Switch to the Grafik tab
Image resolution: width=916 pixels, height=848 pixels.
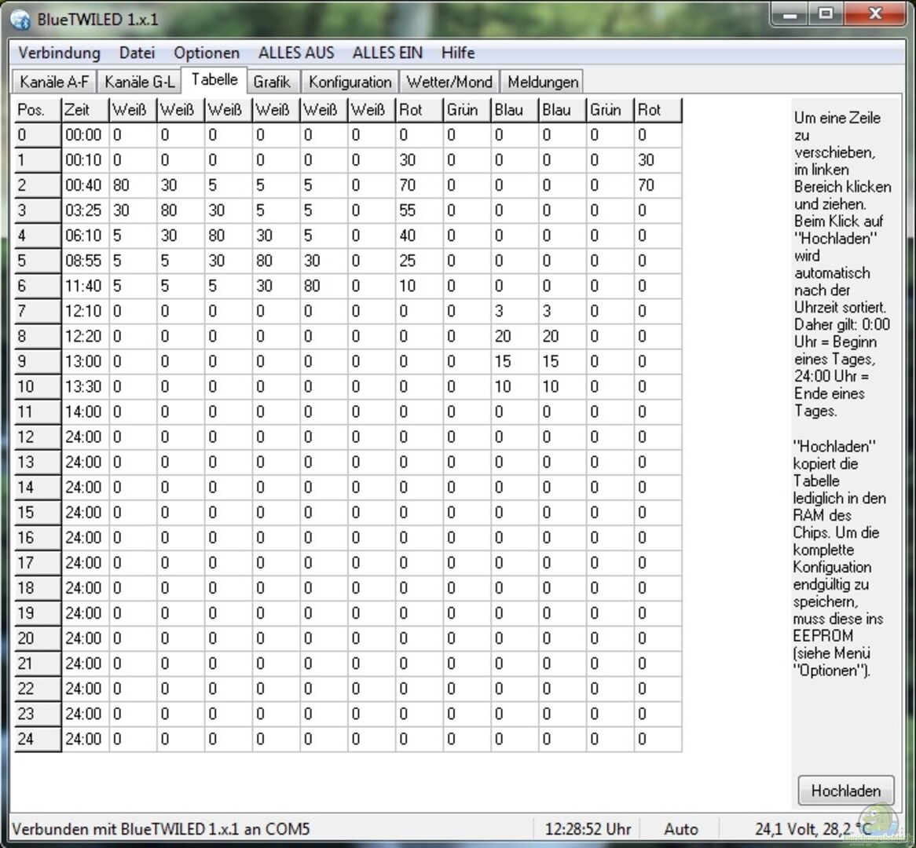(272, 82)
